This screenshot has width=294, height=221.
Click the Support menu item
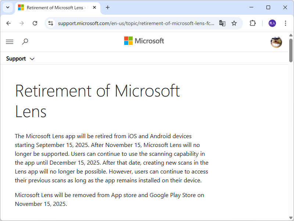(15, 59)
